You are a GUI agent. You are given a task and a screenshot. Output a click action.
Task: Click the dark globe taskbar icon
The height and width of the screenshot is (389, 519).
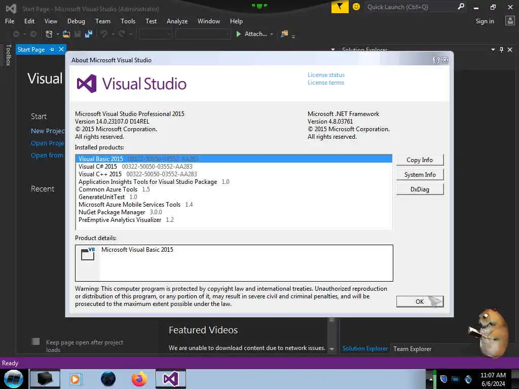coord(108,379)
